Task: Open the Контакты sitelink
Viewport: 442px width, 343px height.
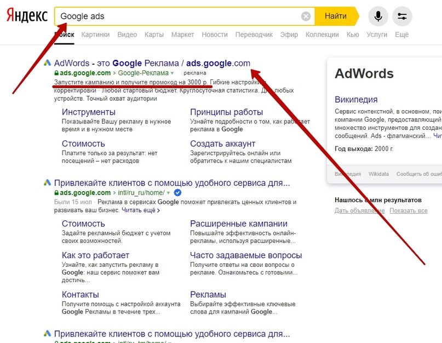Action: tap(81, 294)
